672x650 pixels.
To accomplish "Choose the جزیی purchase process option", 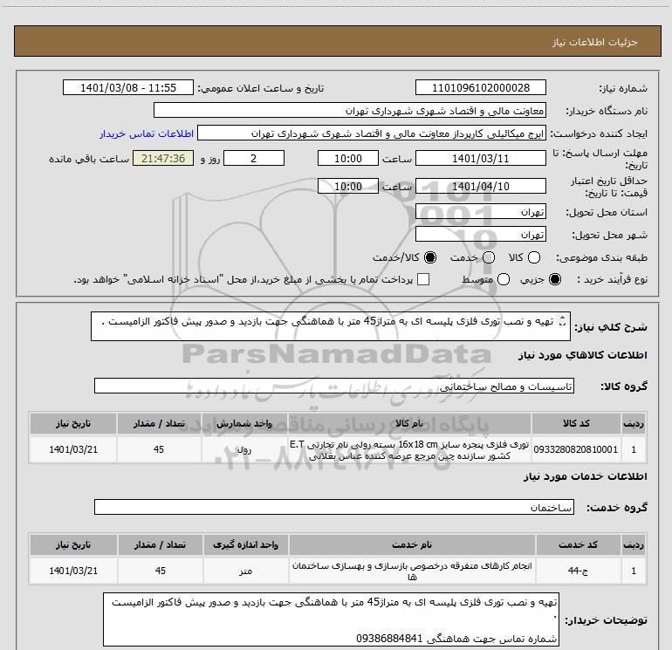I will 554,279.
